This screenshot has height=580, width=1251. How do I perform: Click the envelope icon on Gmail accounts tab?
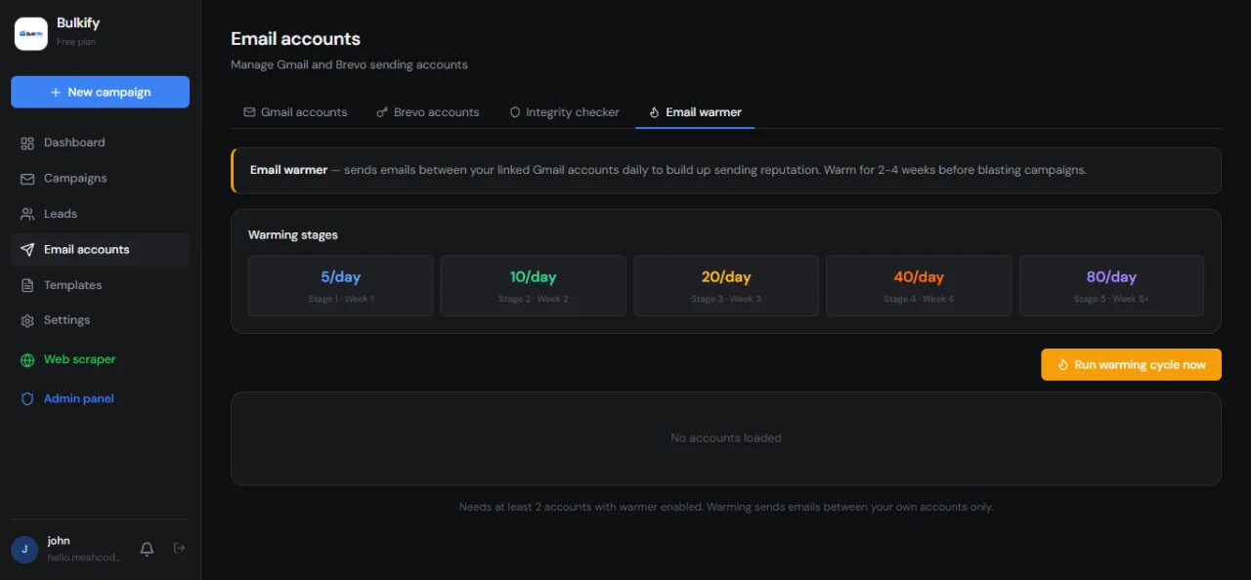(249, 112)
